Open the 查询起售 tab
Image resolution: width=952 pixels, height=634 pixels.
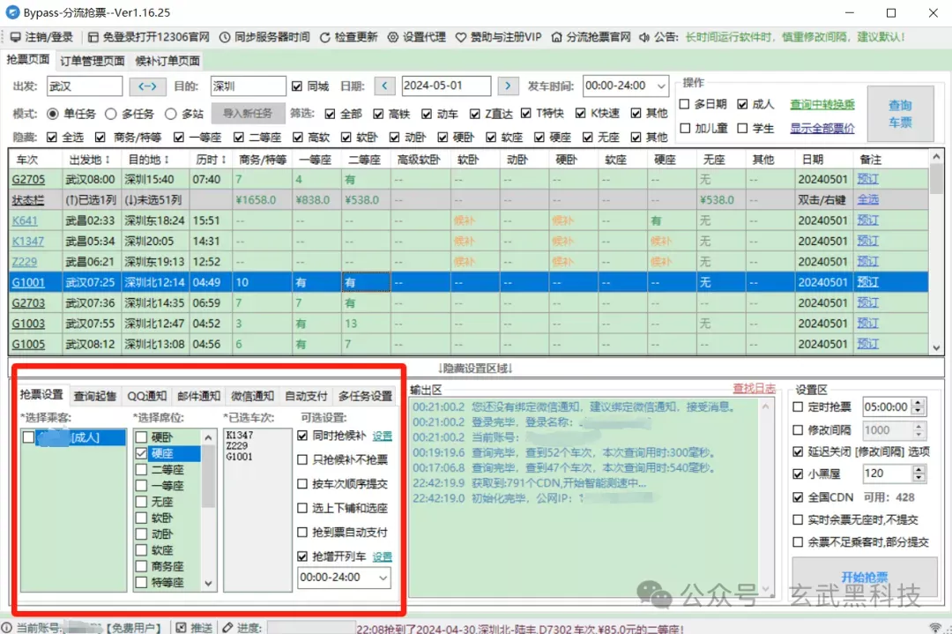[95, 396]
